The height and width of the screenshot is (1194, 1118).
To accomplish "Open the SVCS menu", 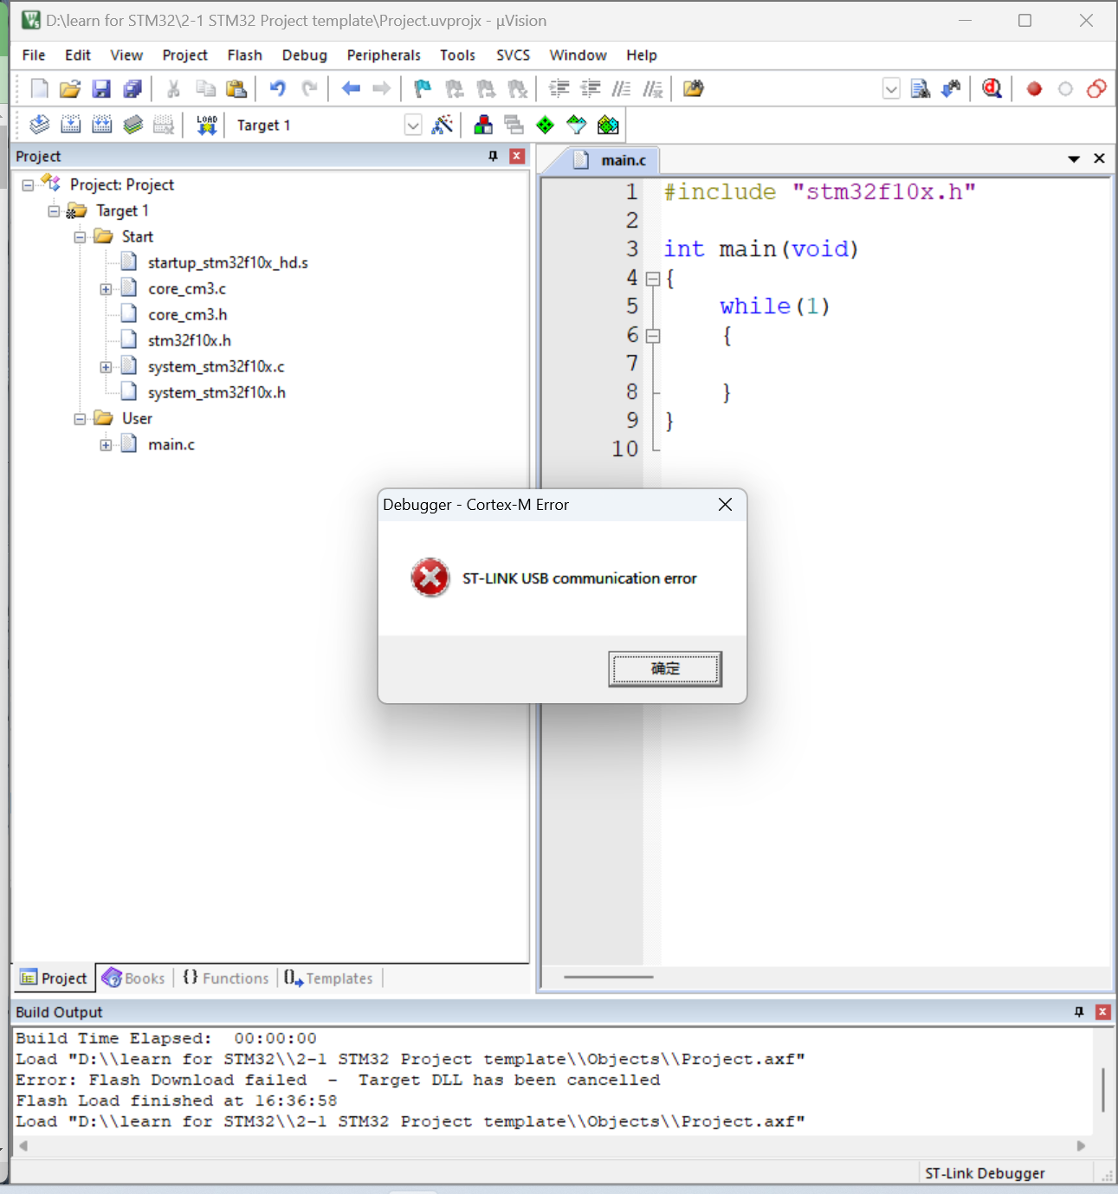I will 514,55.
